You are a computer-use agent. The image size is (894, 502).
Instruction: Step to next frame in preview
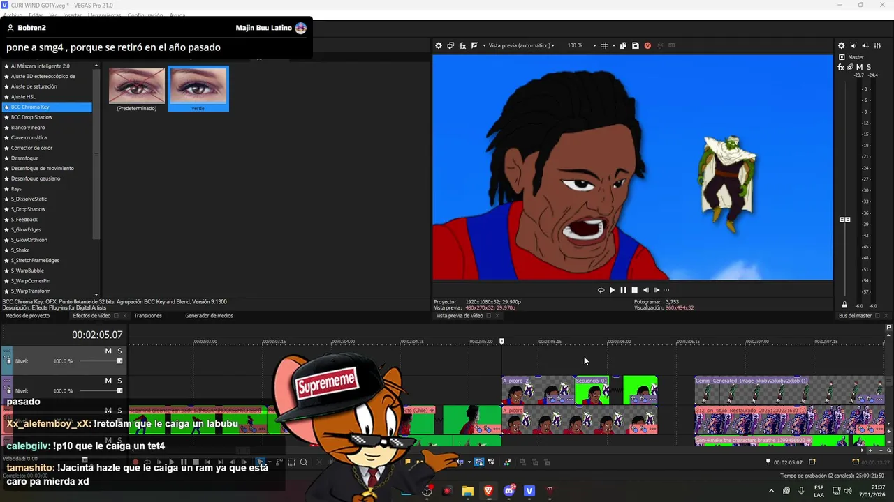[x=657, y=290]
